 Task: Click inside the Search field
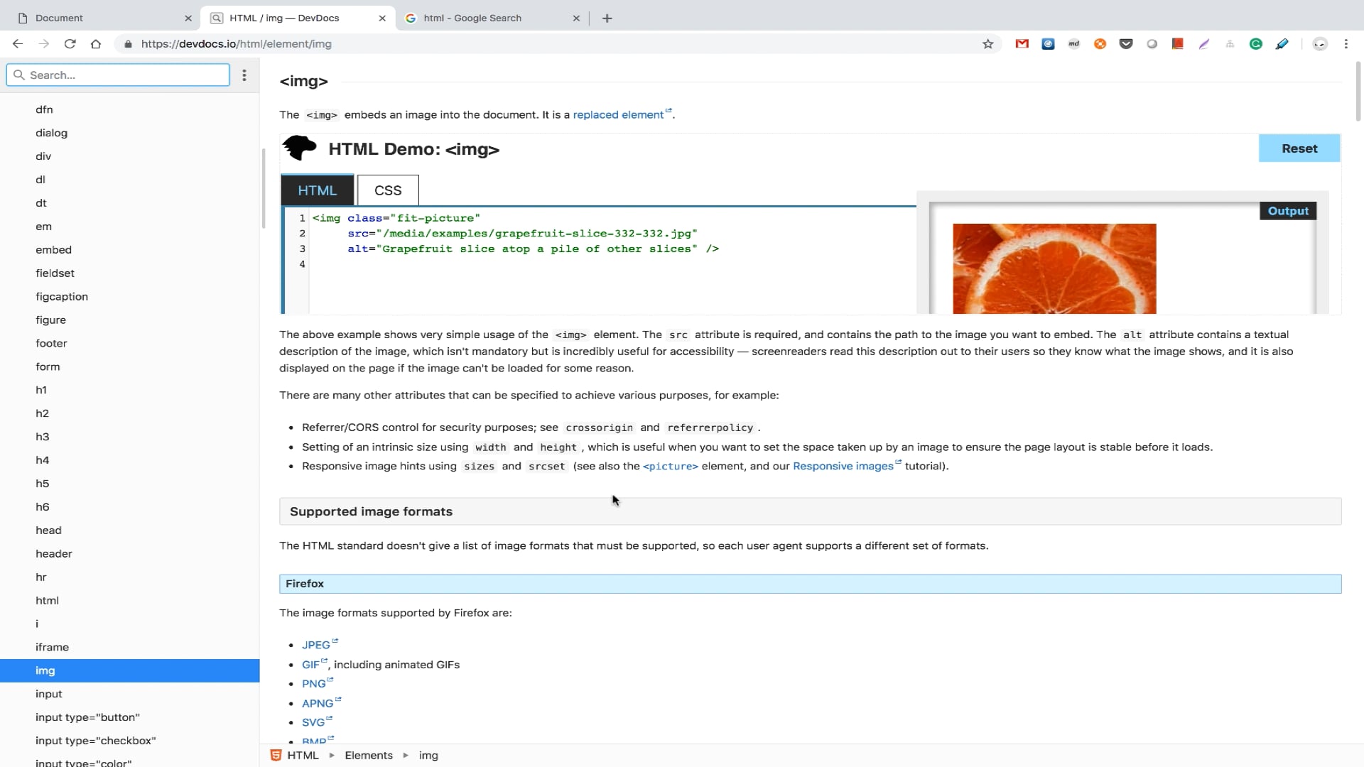[x=117, y=75]
